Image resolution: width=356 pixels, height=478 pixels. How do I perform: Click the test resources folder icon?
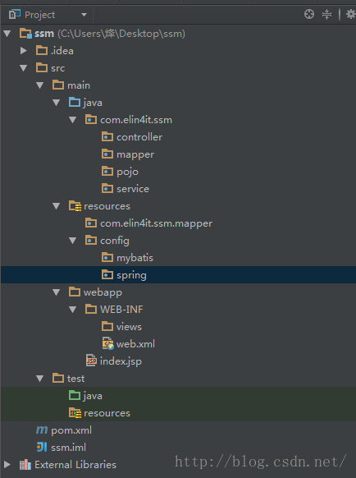tap(75, 413)
